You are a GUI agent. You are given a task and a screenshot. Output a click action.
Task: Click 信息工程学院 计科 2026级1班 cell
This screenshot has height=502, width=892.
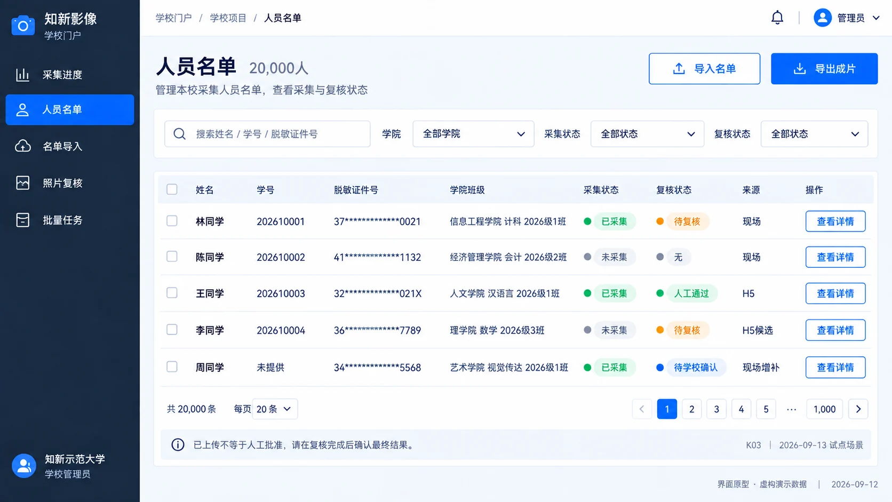(508, 221)
